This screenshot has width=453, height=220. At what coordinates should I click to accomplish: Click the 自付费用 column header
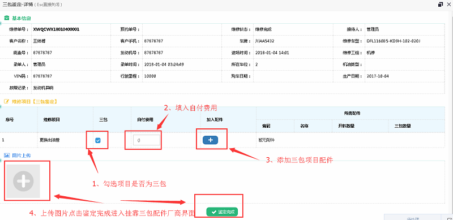[x=145, y=119]
